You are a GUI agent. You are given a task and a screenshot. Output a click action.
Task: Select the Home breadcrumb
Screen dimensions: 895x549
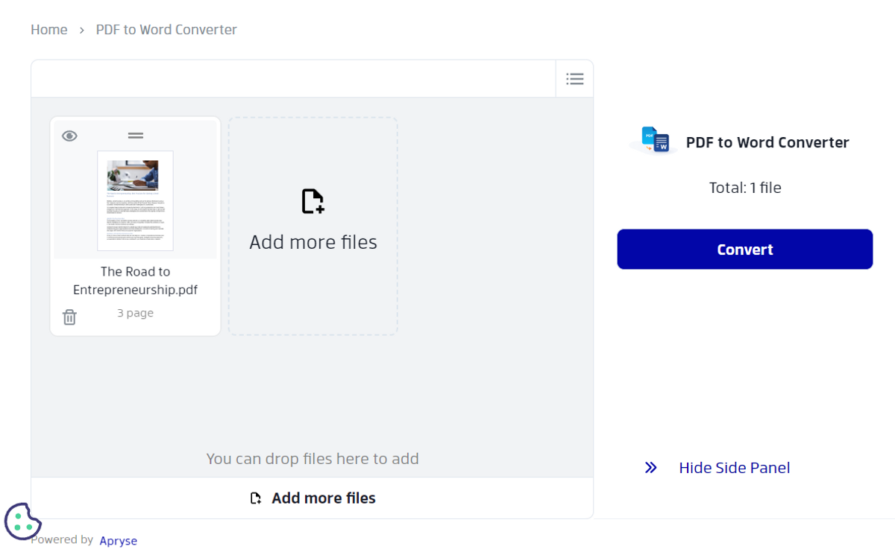point(48,29)
